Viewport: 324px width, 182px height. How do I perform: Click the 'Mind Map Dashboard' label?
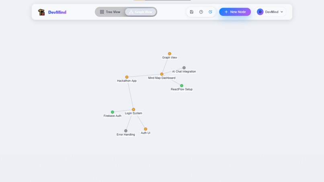point(162,78)
